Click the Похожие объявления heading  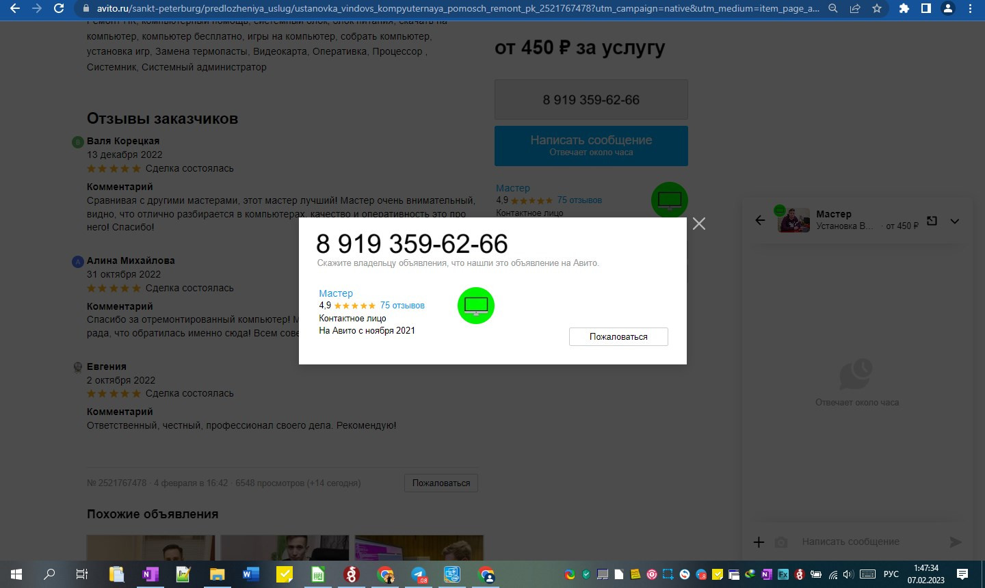coord(153,514)
